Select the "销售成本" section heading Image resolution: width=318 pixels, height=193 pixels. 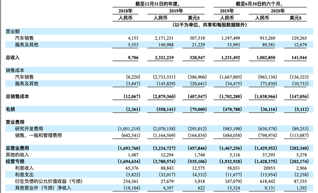click(x=15, y=70)
